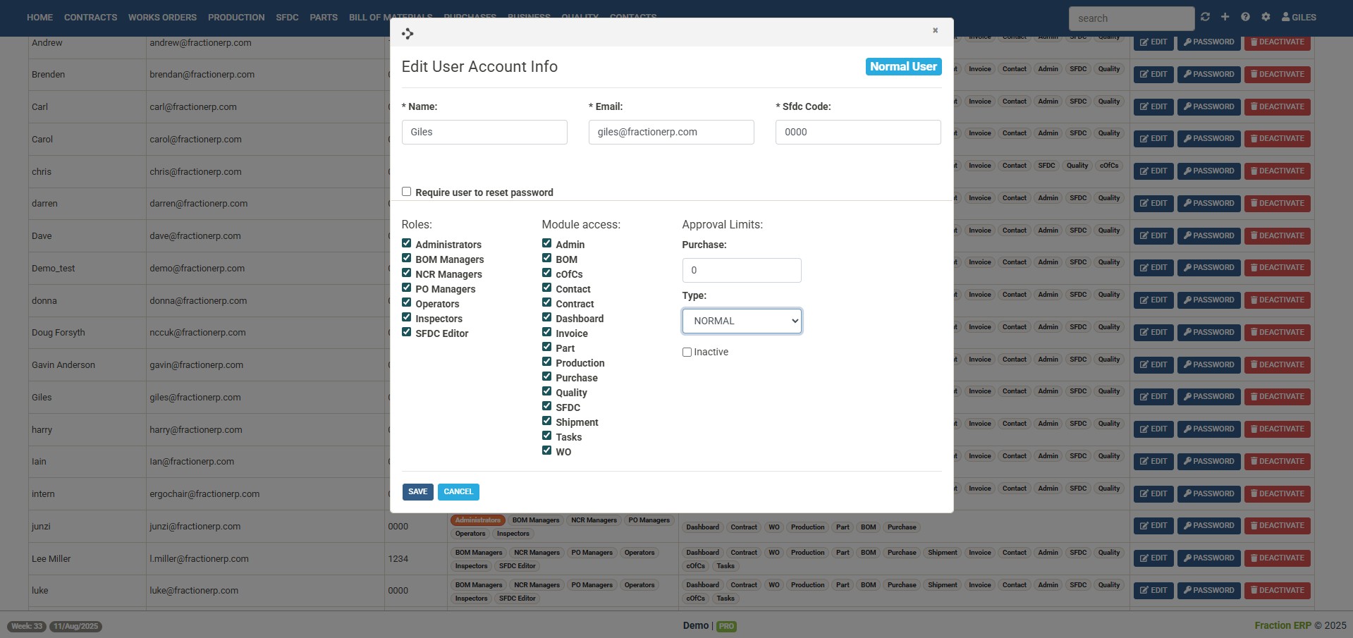The image size is (1353, 638).
Task: Open the Type dropdown showing NORMAL
Action: click(742, 321)
